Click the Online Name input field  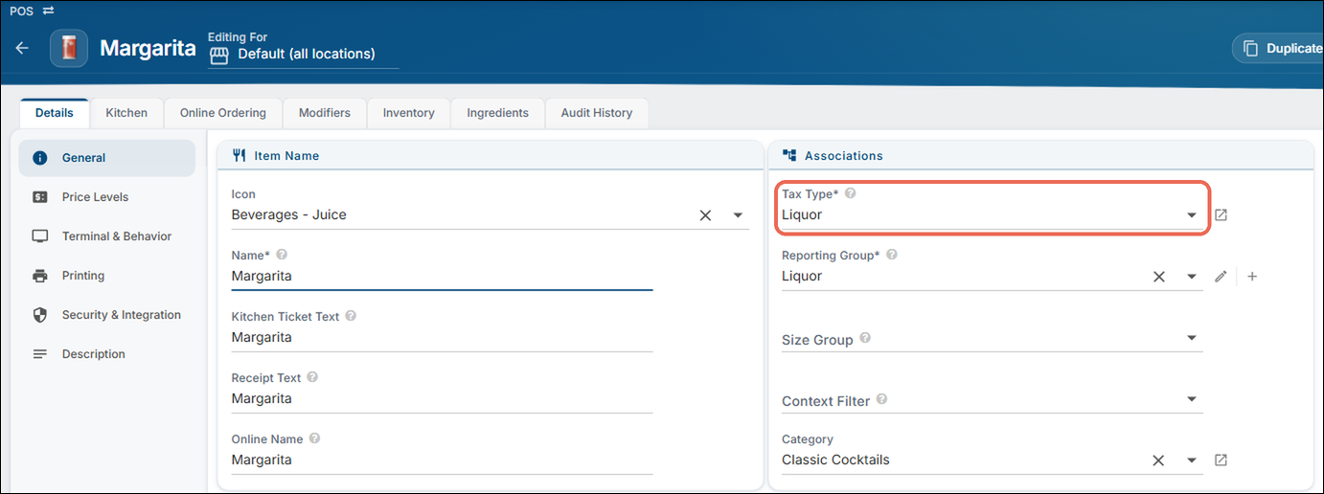coord(442,460)
